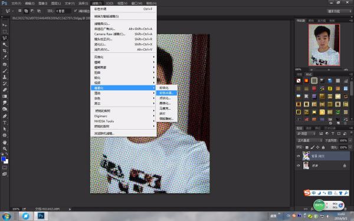Open the layer blend mode dropdown

(309, 140)
